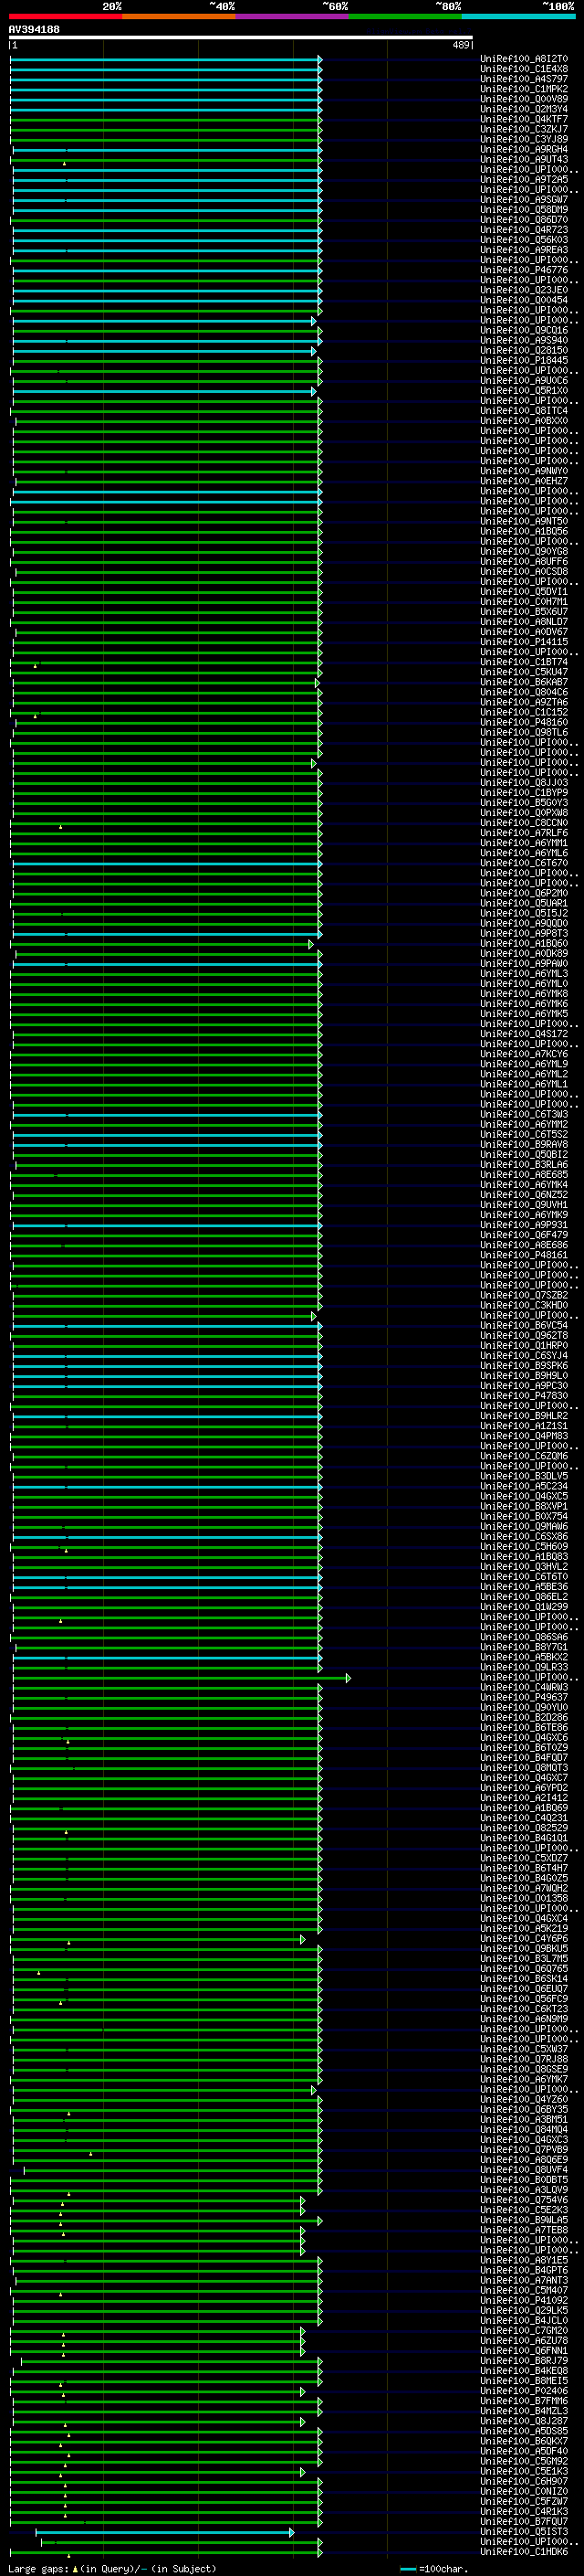Screen dimensions: 584x2576
Task: Select the UniRef100_Q754V6 label
Action: (x=524, y=2200)
